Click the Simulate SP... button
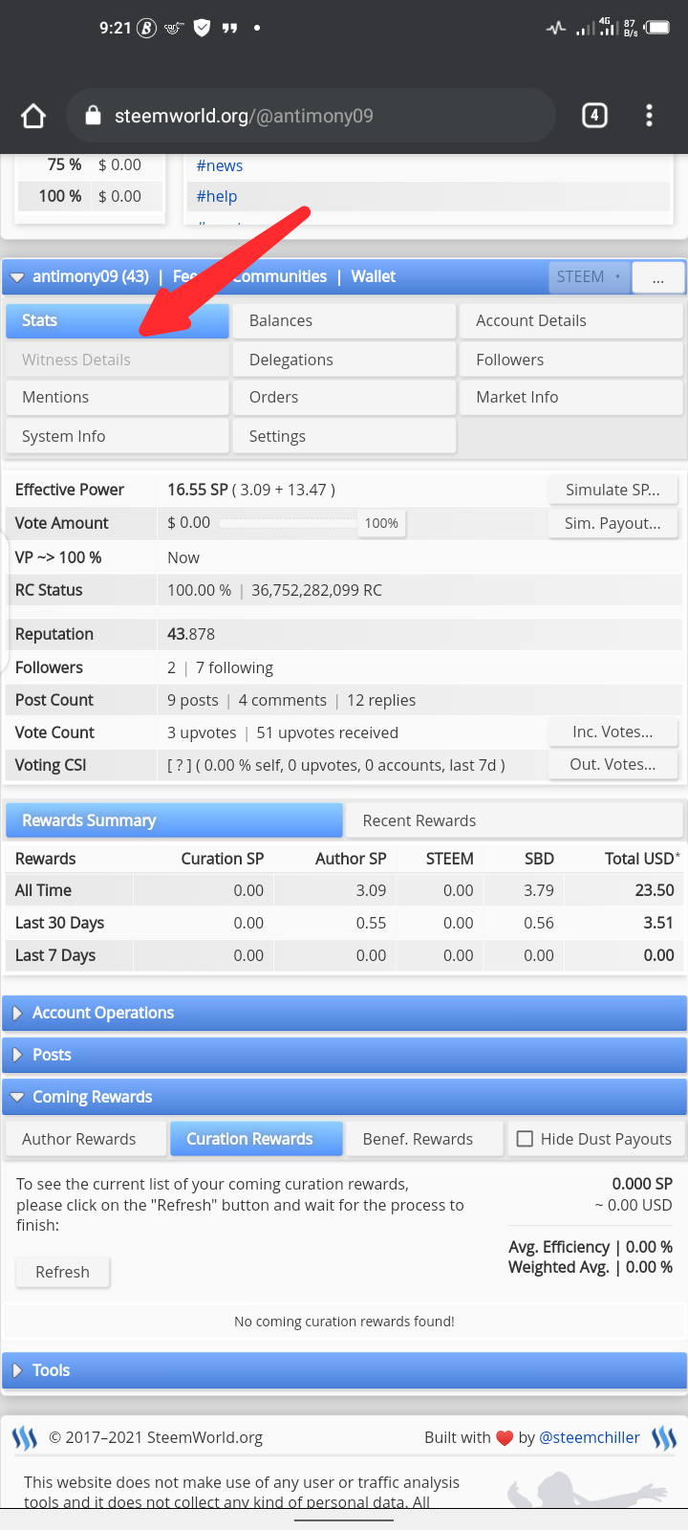This screenshot has width=688, height=1530. pyautogui.click(x=613, y=490)
